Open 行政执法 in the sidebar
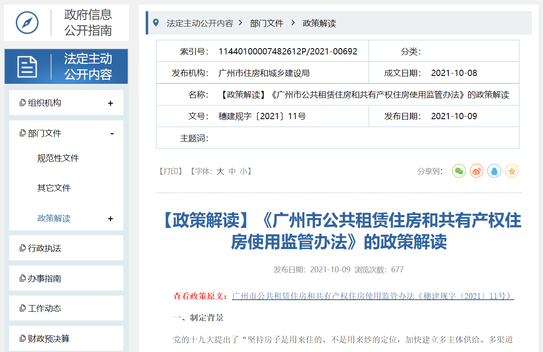The image size is (543, 352). coord(44,248)
